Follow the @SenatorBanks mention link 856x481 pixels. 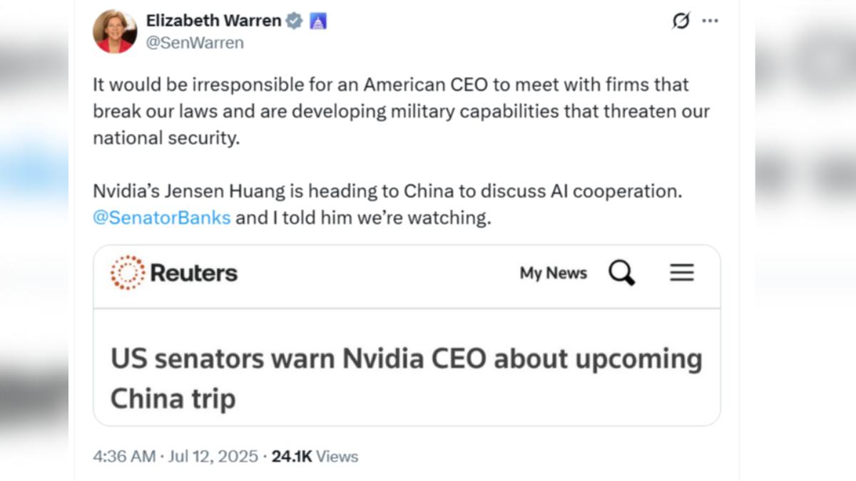click(162, 217)
